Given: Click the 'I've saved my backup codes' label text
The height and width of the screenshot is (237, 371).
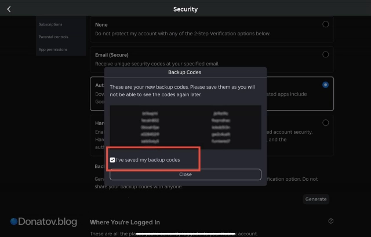Looking at the screenshot, I should pyautogui.click(x=148, y=159).
